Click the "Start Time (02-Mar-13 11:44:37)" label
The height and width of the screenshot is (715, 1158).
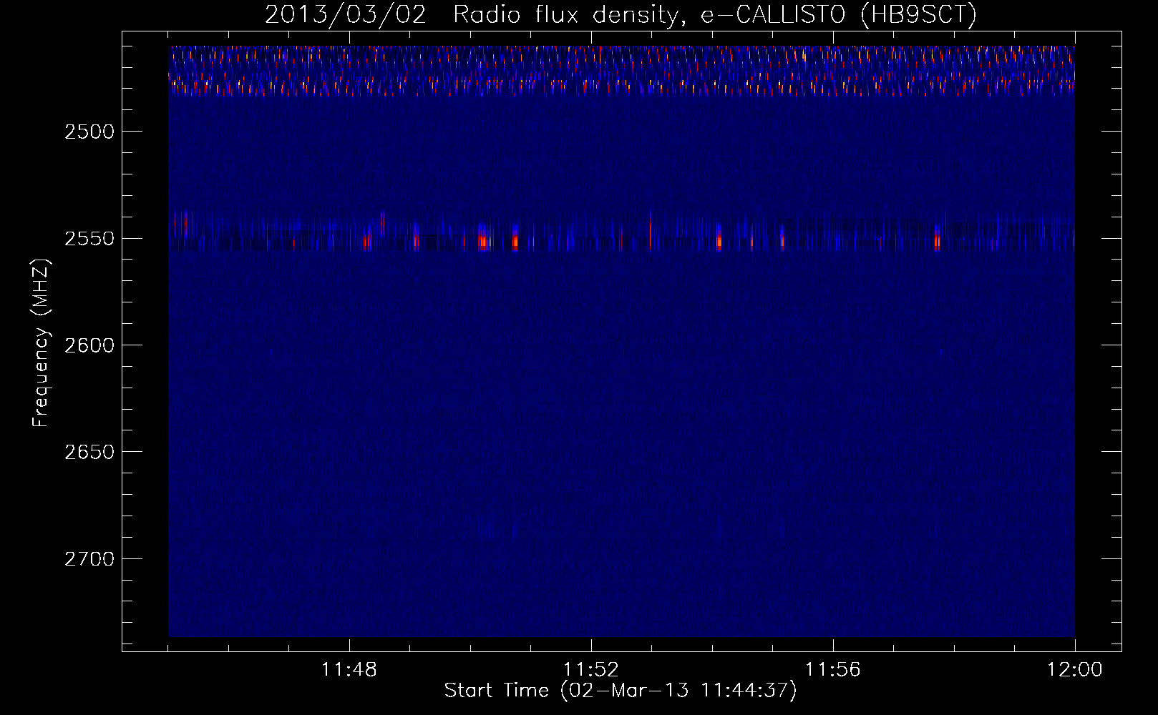click(x=621, y=691)
